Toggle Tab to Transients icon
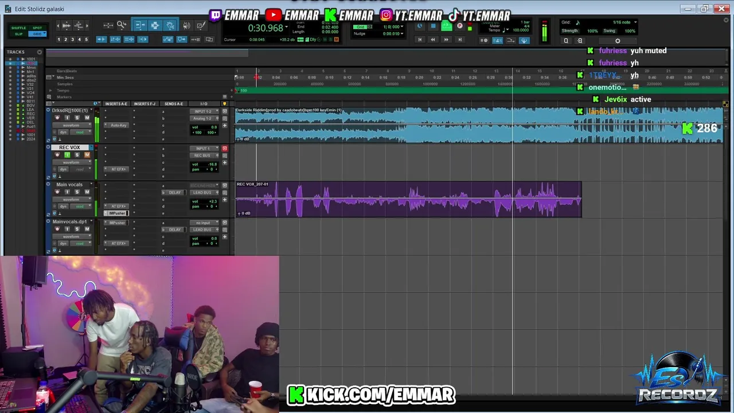 pyautogui.click(x=101, y=40)
